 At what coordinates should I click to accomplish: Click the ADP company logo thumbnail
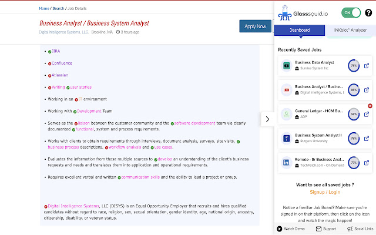click(x=287, y=114)
